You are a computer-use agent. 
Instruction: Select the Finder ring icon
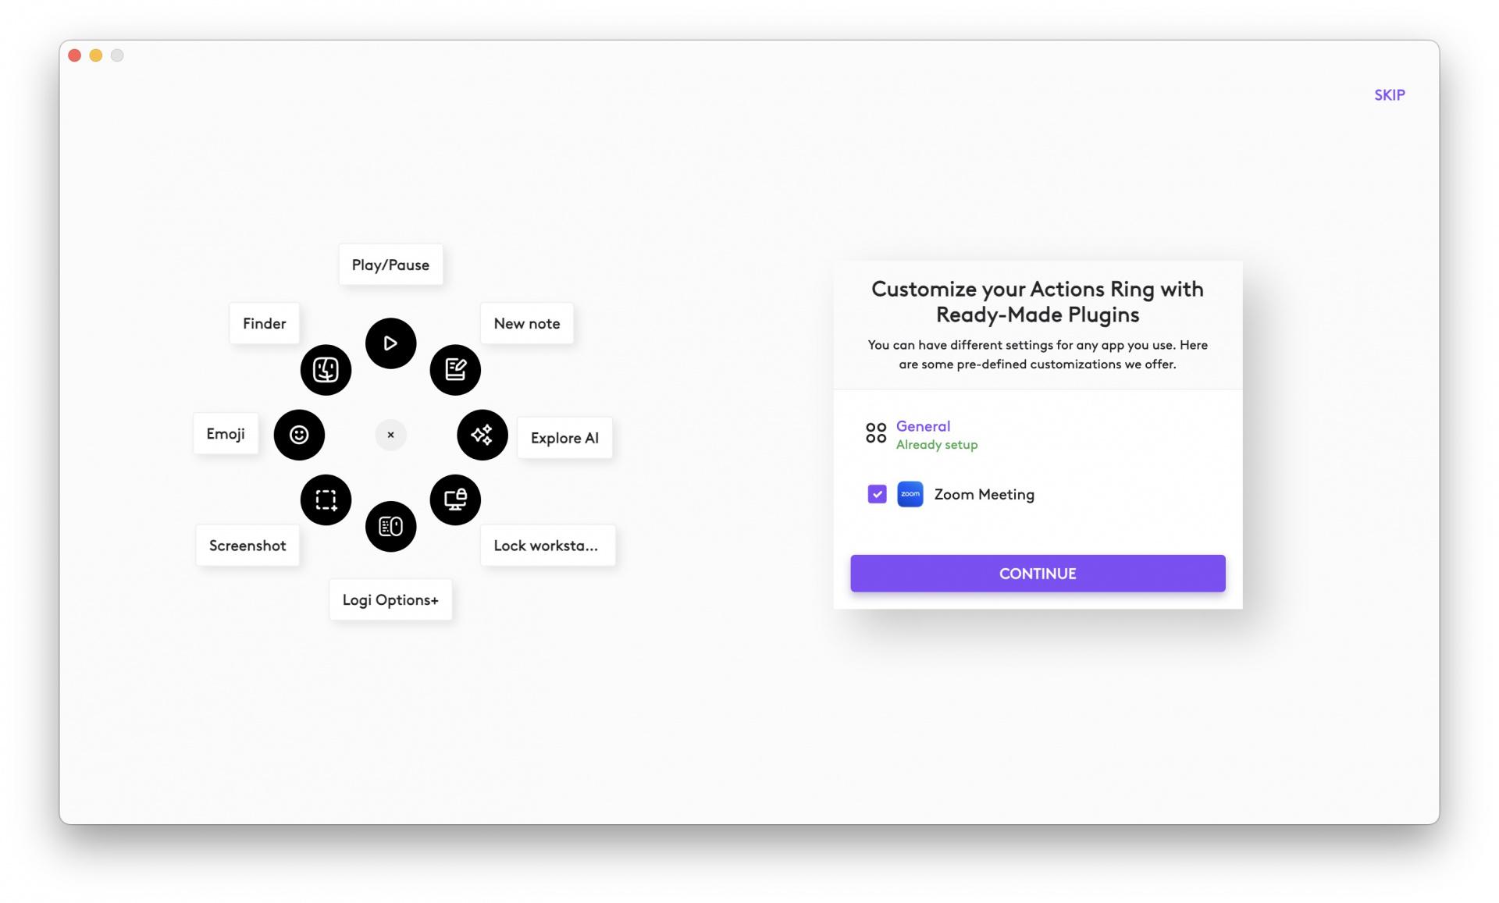pos(326,370)
